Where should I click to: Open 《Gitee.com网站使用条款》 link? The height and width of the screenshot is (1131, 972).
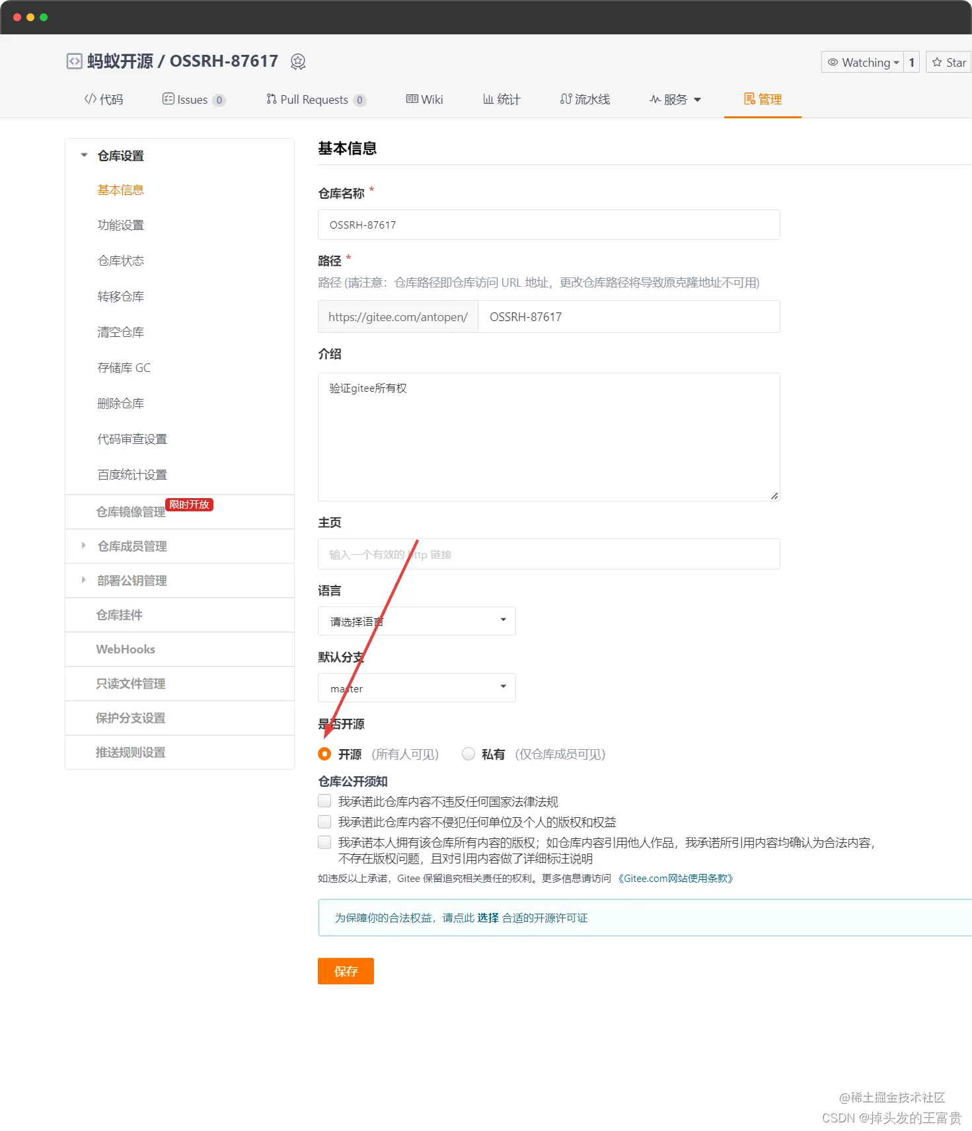[x=675, y=878]
